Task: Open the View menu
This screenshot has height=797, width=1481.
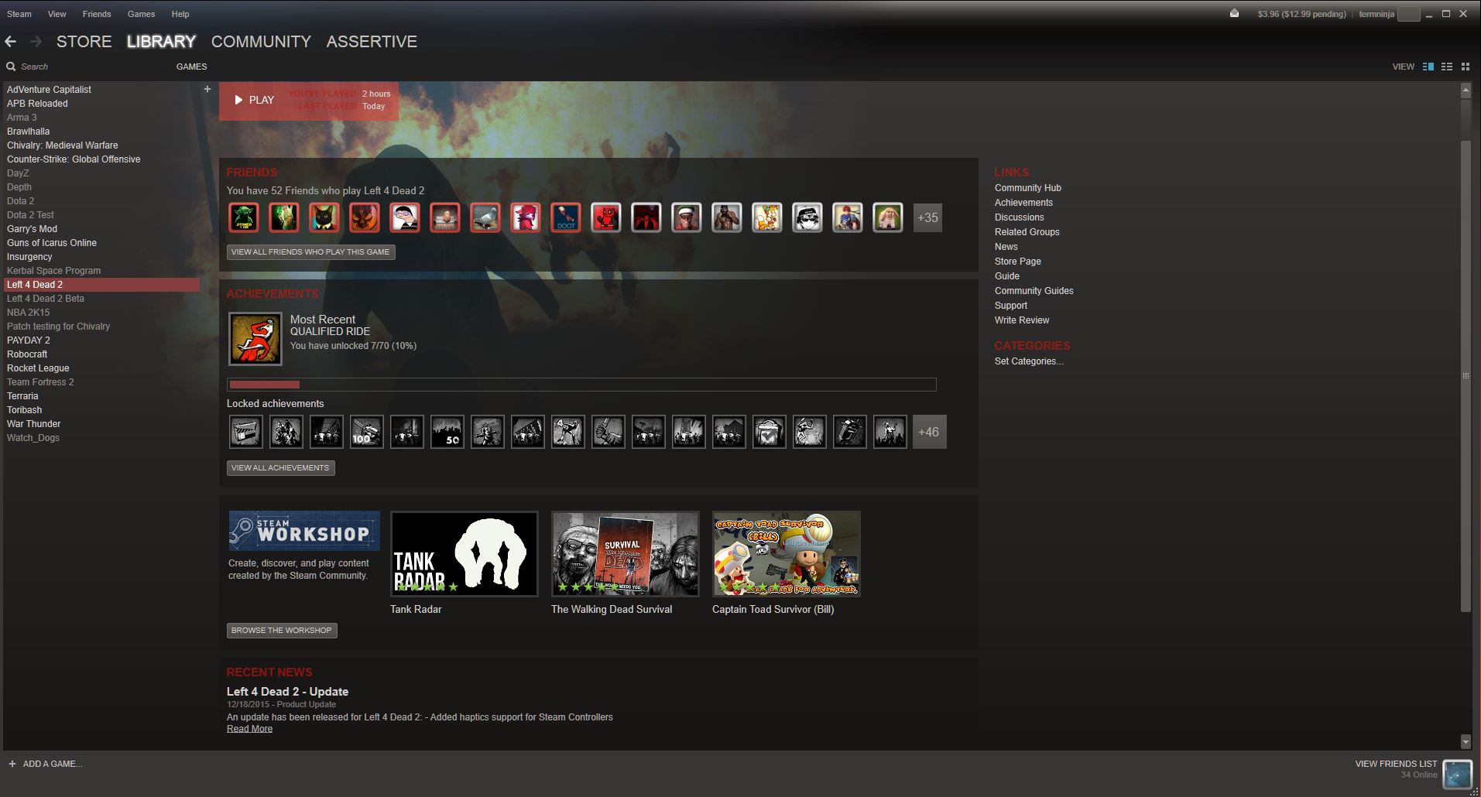Action: point(57,14)
